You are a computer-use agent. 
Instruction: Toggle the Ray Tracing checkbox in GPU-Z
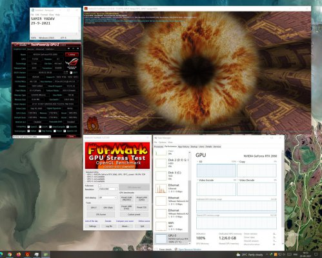point(40,131)
